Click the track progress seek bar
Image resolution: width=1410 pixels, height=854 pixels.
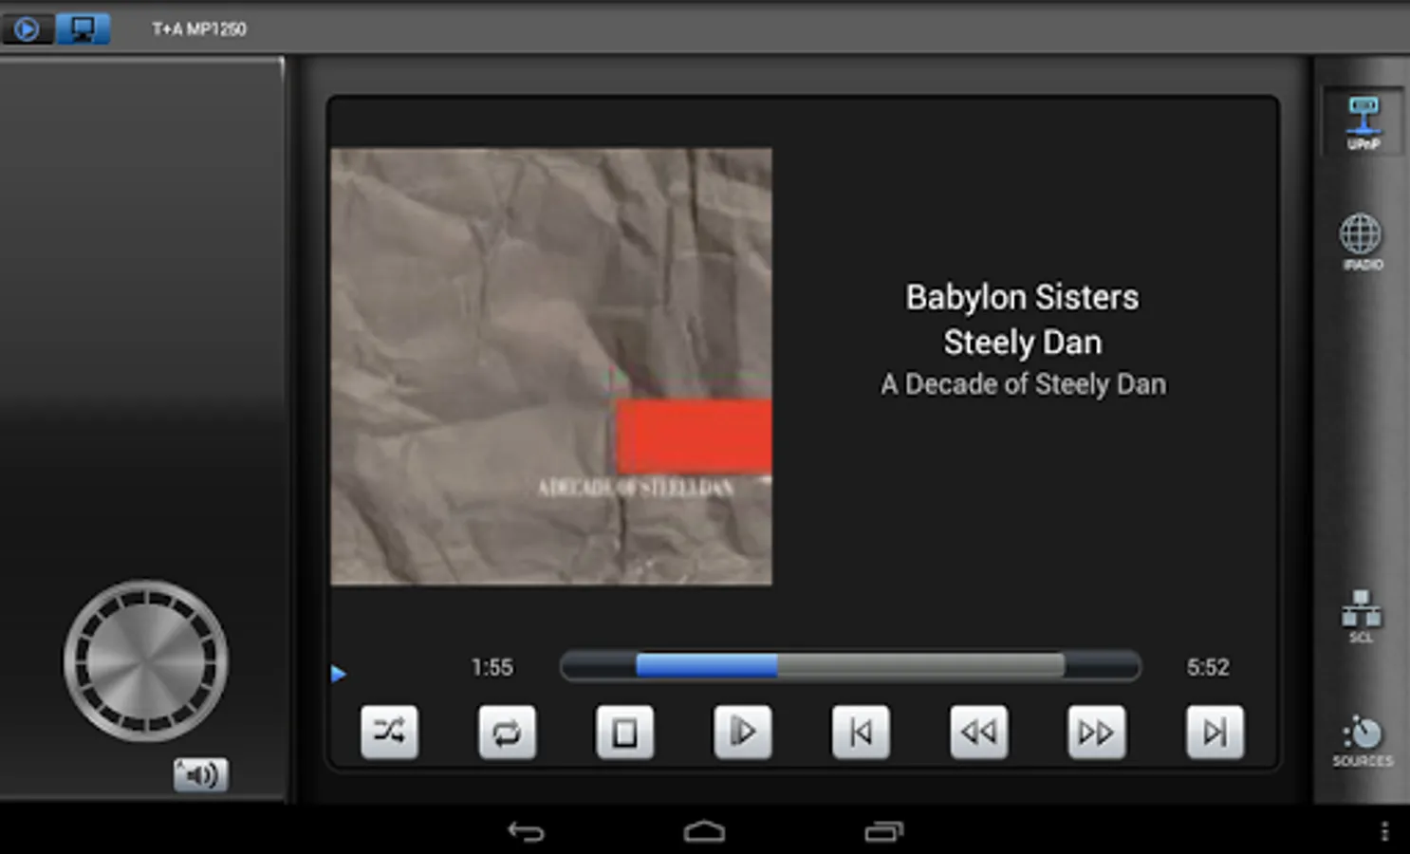(x=850, y=666)
